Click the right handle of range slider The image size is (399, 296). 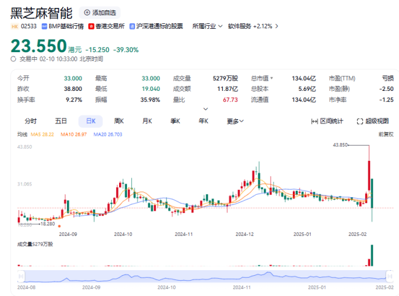[x=390, y=276]
